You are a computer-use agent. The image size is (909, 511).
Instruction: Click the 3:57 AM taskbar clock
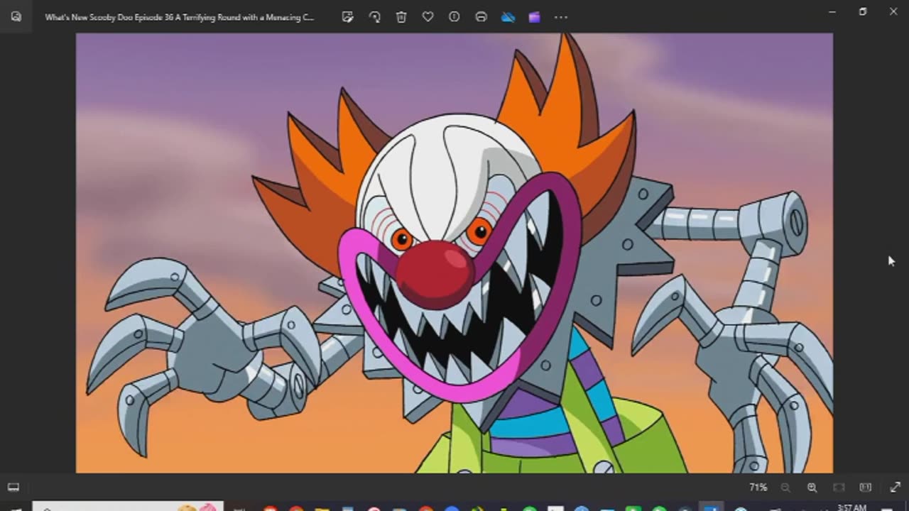851,507
